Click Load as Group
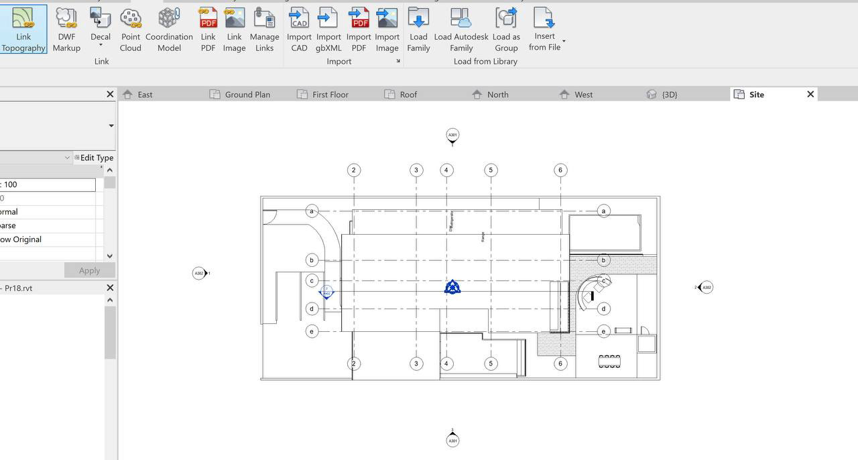 pyautogui.click(x=506, y=30)
